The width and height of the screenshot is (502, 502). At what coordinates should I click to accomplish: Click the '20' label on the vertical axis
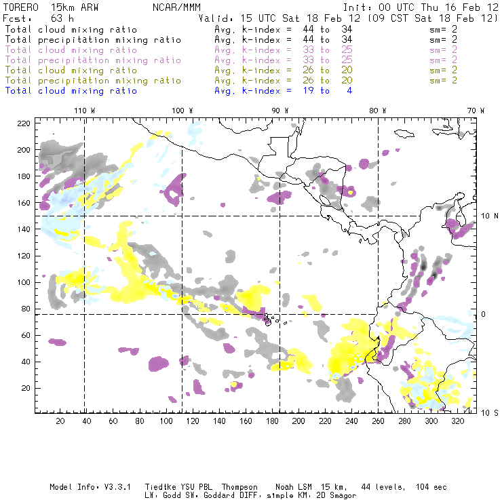[x=26, y=388]
